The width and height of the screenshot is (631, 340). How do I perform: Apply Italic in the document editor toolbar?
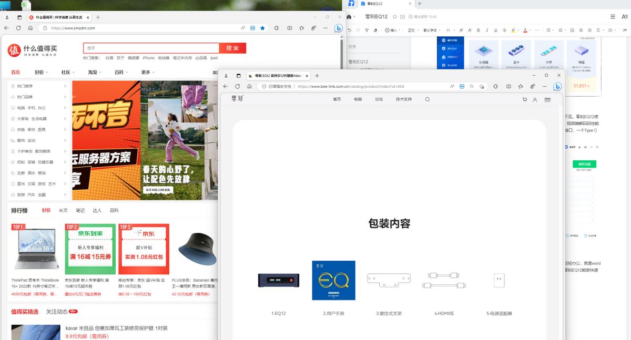click(487, 30)
